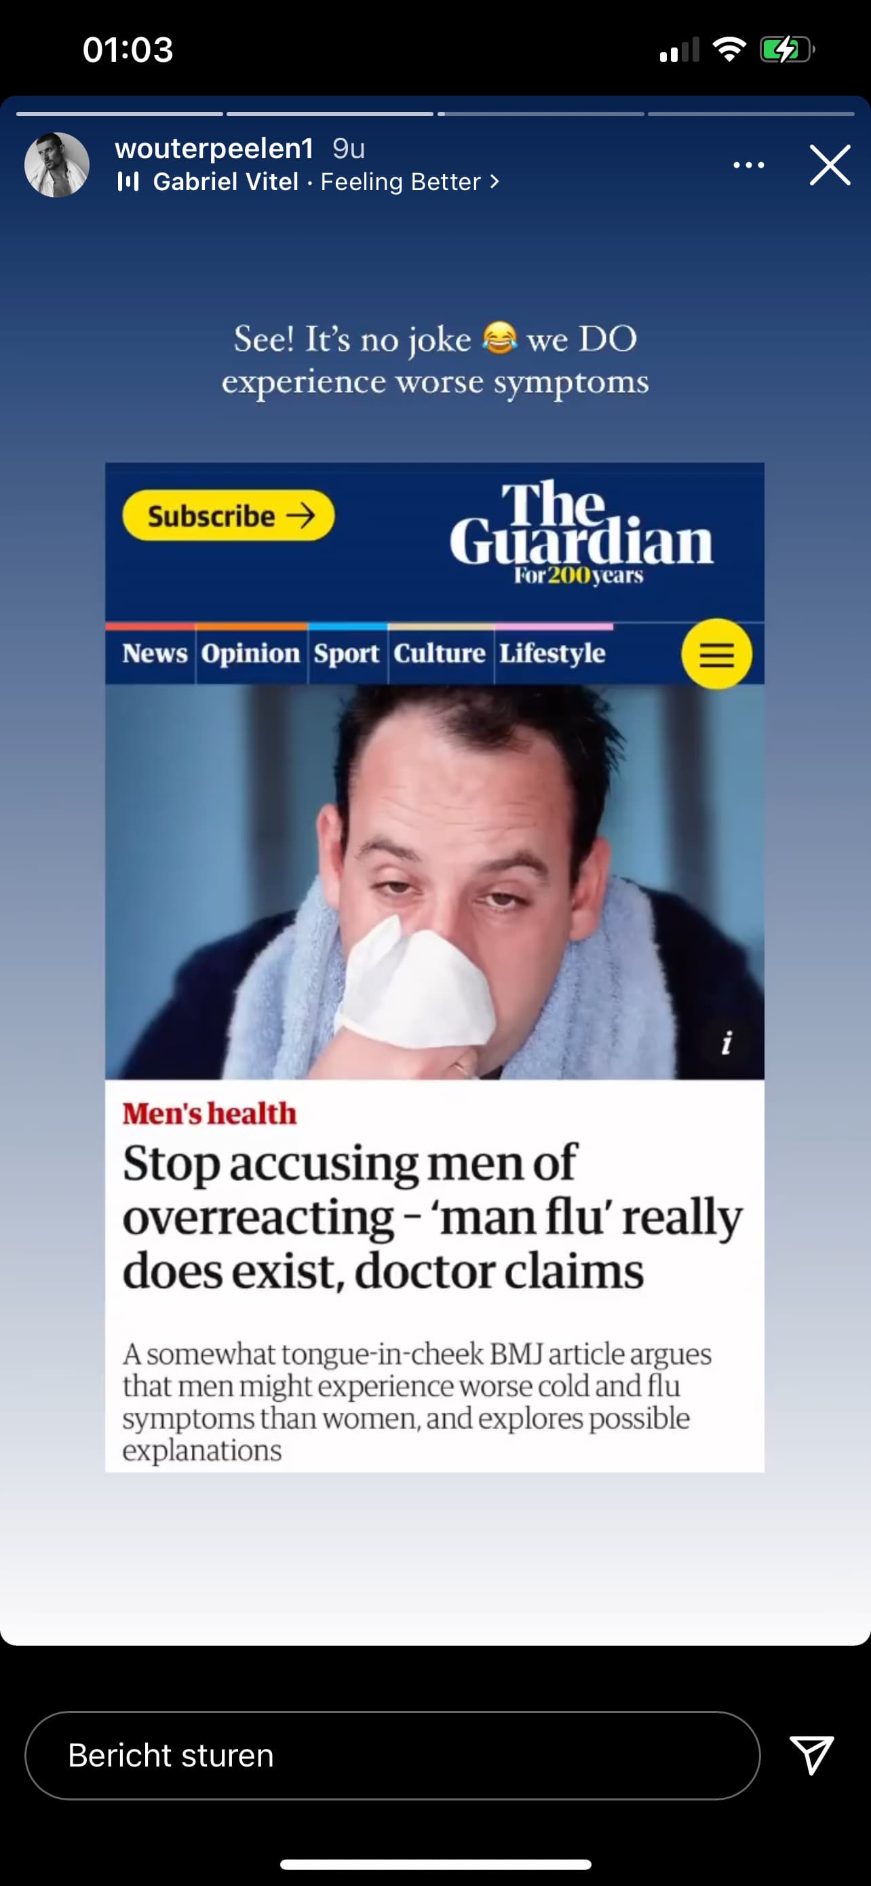Focus the Bericht sturen message field
Screen dimensions: 871x1886
(x=393, y=1755)
